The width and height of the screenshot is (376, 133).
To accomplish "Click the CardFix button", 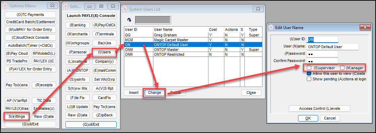I will (105, 98).
